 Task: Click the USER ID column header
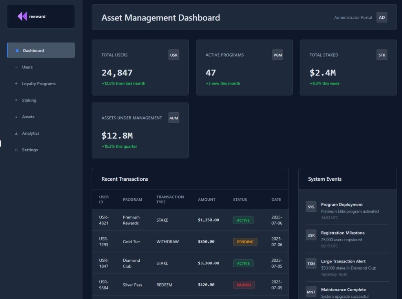tap(104, 200)
